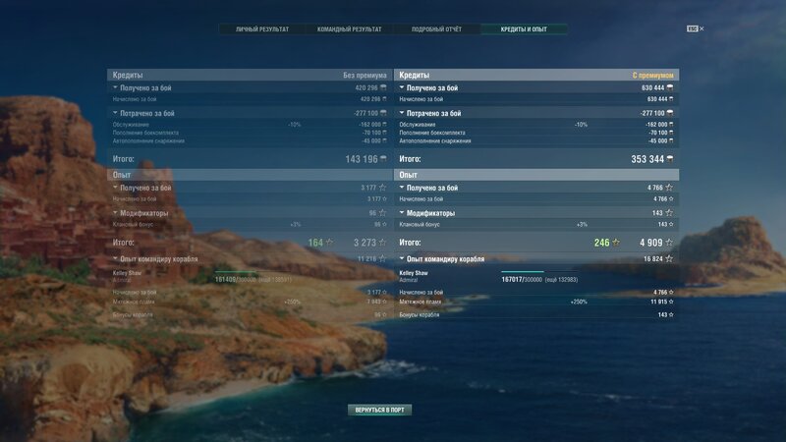This screenshot has height=442, width=786.
Task: Collapse non-premium Модификаторы section
Action: (116, 212)
